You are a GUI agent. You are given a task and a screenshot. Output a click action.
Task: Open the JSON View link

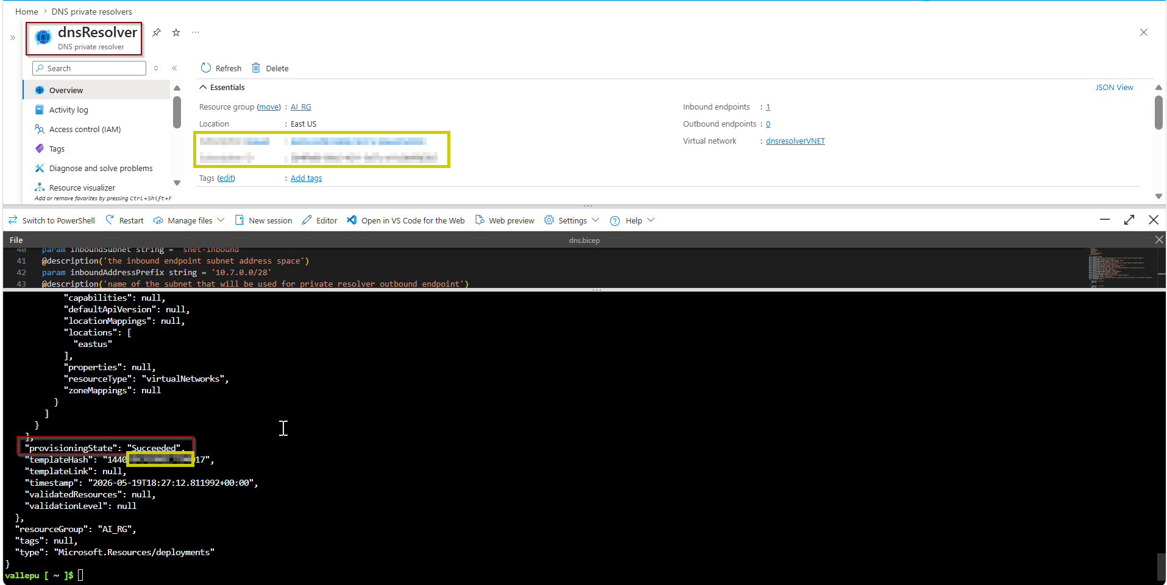click(x=1114, y=88)
